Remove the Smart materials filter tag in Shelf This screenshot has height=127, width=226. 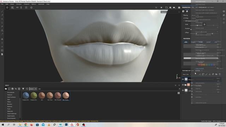[36, 89]
